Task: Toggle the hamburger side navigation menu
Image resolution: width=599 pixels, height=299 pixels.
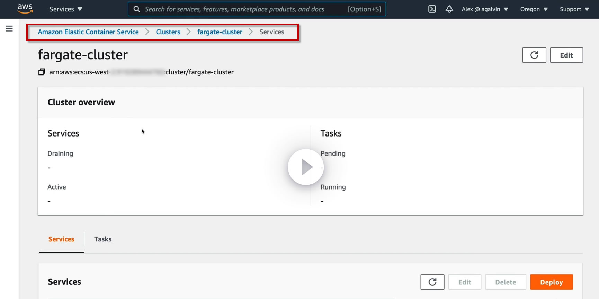Action: click(9, 29)
